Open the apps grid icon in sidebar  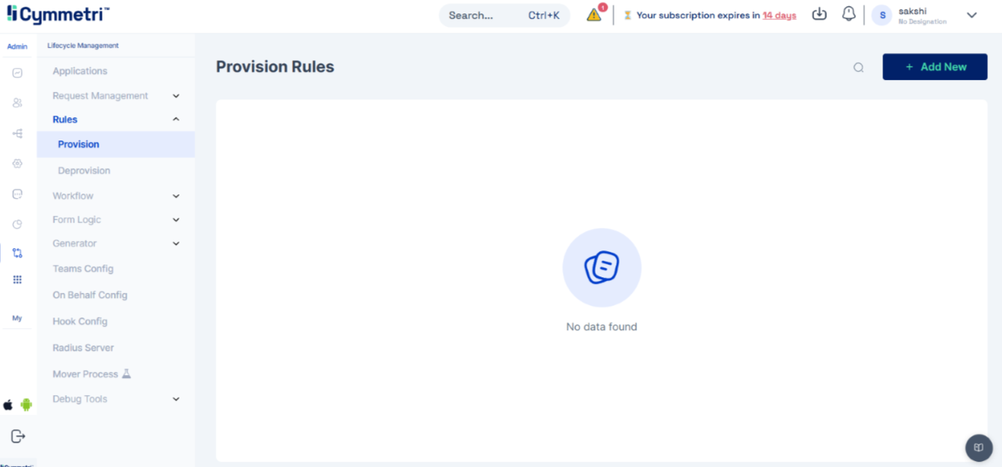(17, 279)
